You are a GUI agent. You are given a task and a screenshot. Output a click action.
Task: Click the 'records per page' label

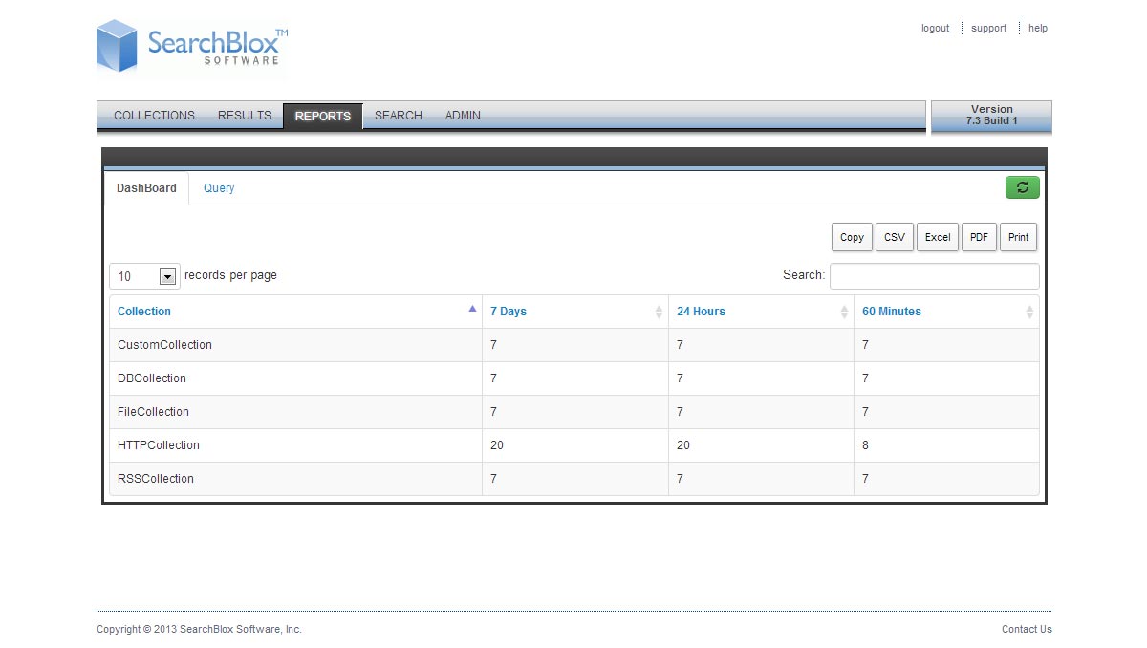click(230, 275)
